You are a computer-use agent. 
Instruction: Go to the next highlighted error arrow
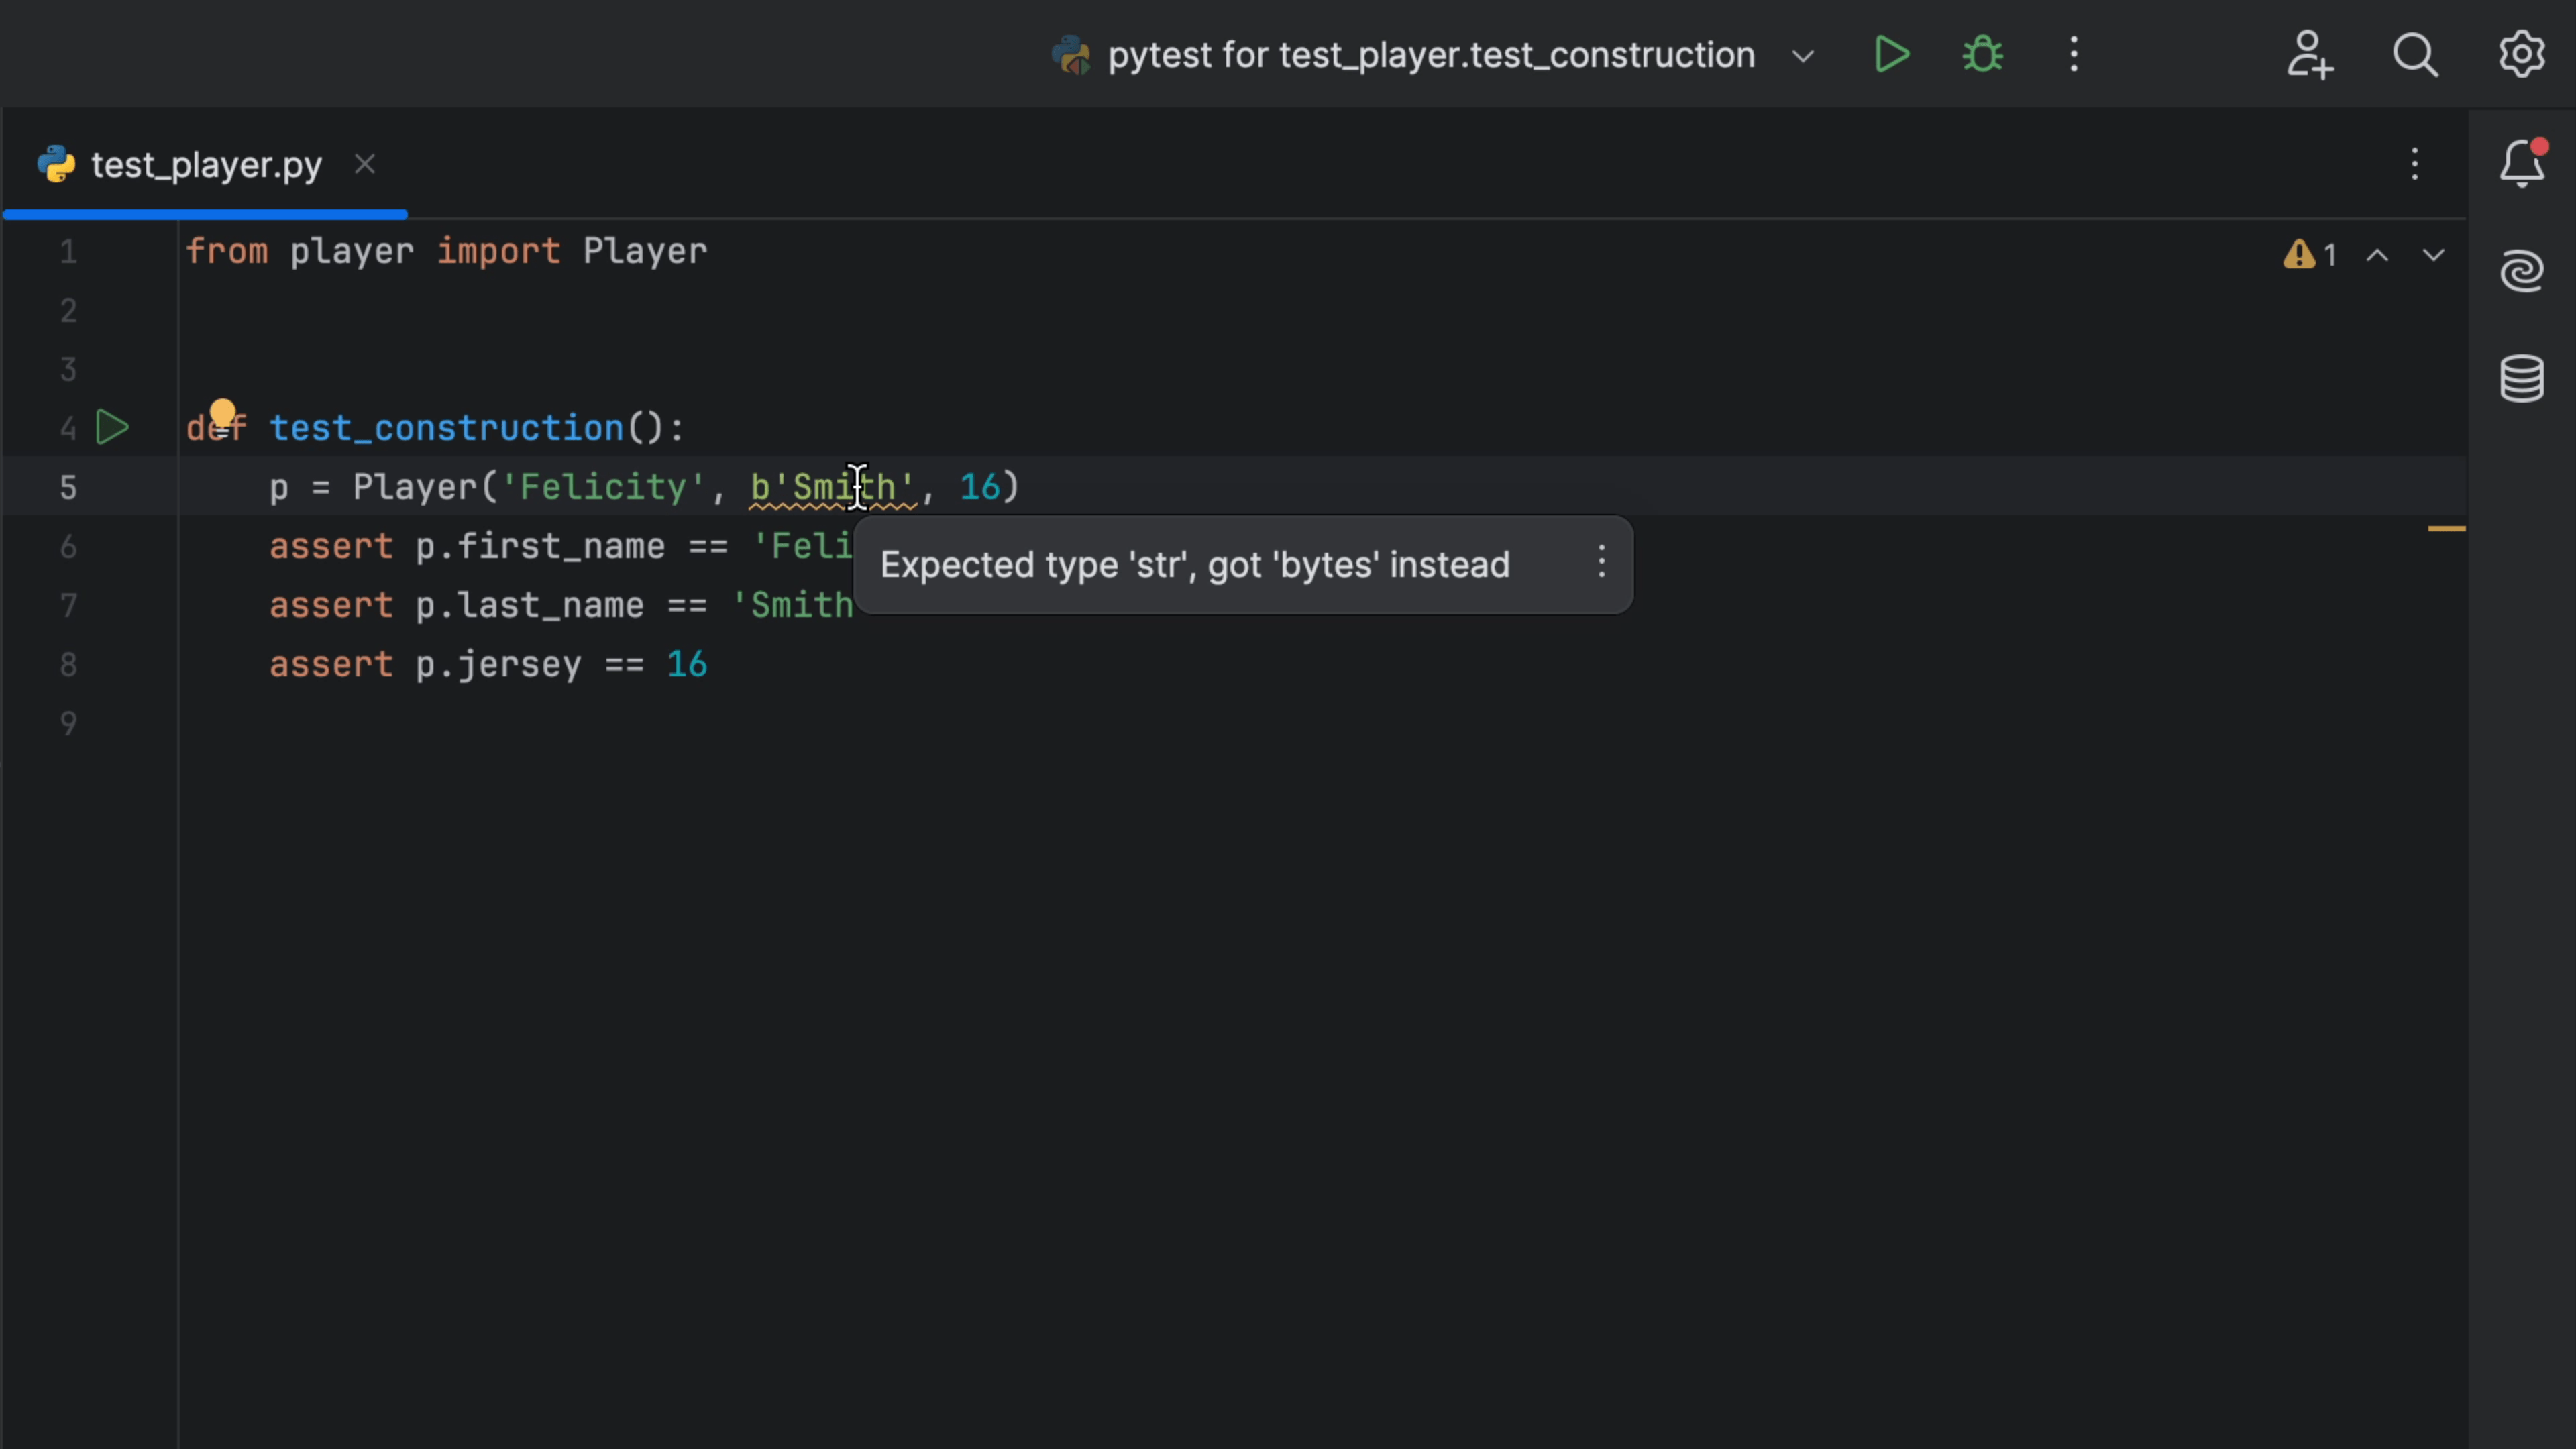pos(2433,256)
